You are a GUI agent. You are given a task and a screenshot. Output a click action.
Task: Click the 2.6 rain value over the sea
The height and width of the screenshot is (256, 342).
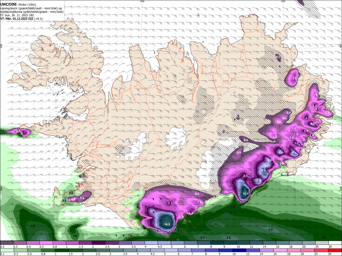pos(271,230)
